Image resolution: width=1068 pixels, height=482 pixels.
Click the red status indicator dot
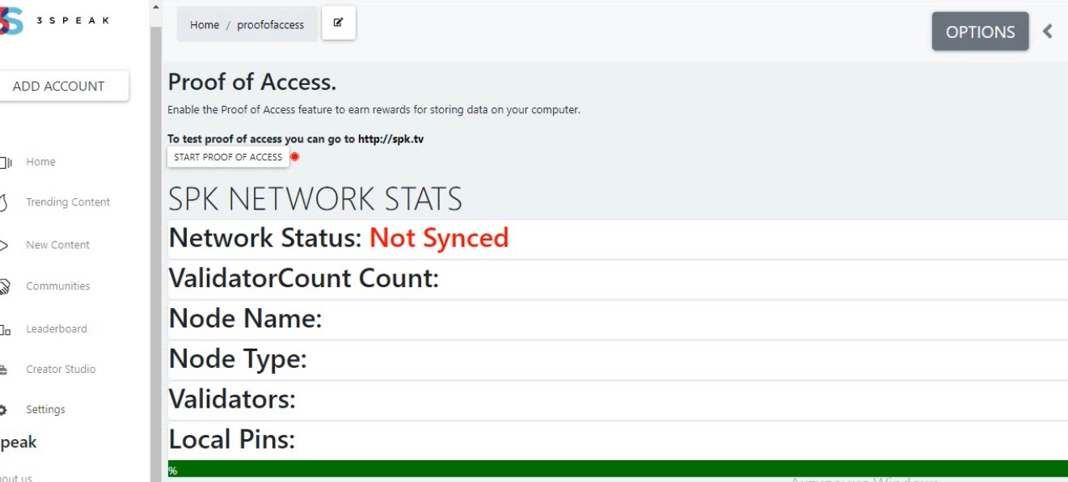coord(295,157)
